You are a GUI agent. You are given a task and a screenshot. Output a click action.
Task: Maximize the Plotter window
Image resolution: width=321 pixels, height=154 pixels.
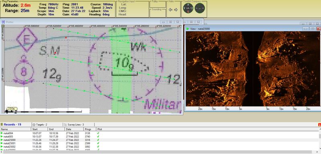point(170,22)
